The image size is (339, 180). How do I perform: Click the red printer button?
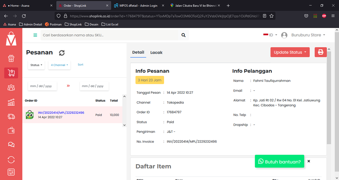click(x=320, y=52)
